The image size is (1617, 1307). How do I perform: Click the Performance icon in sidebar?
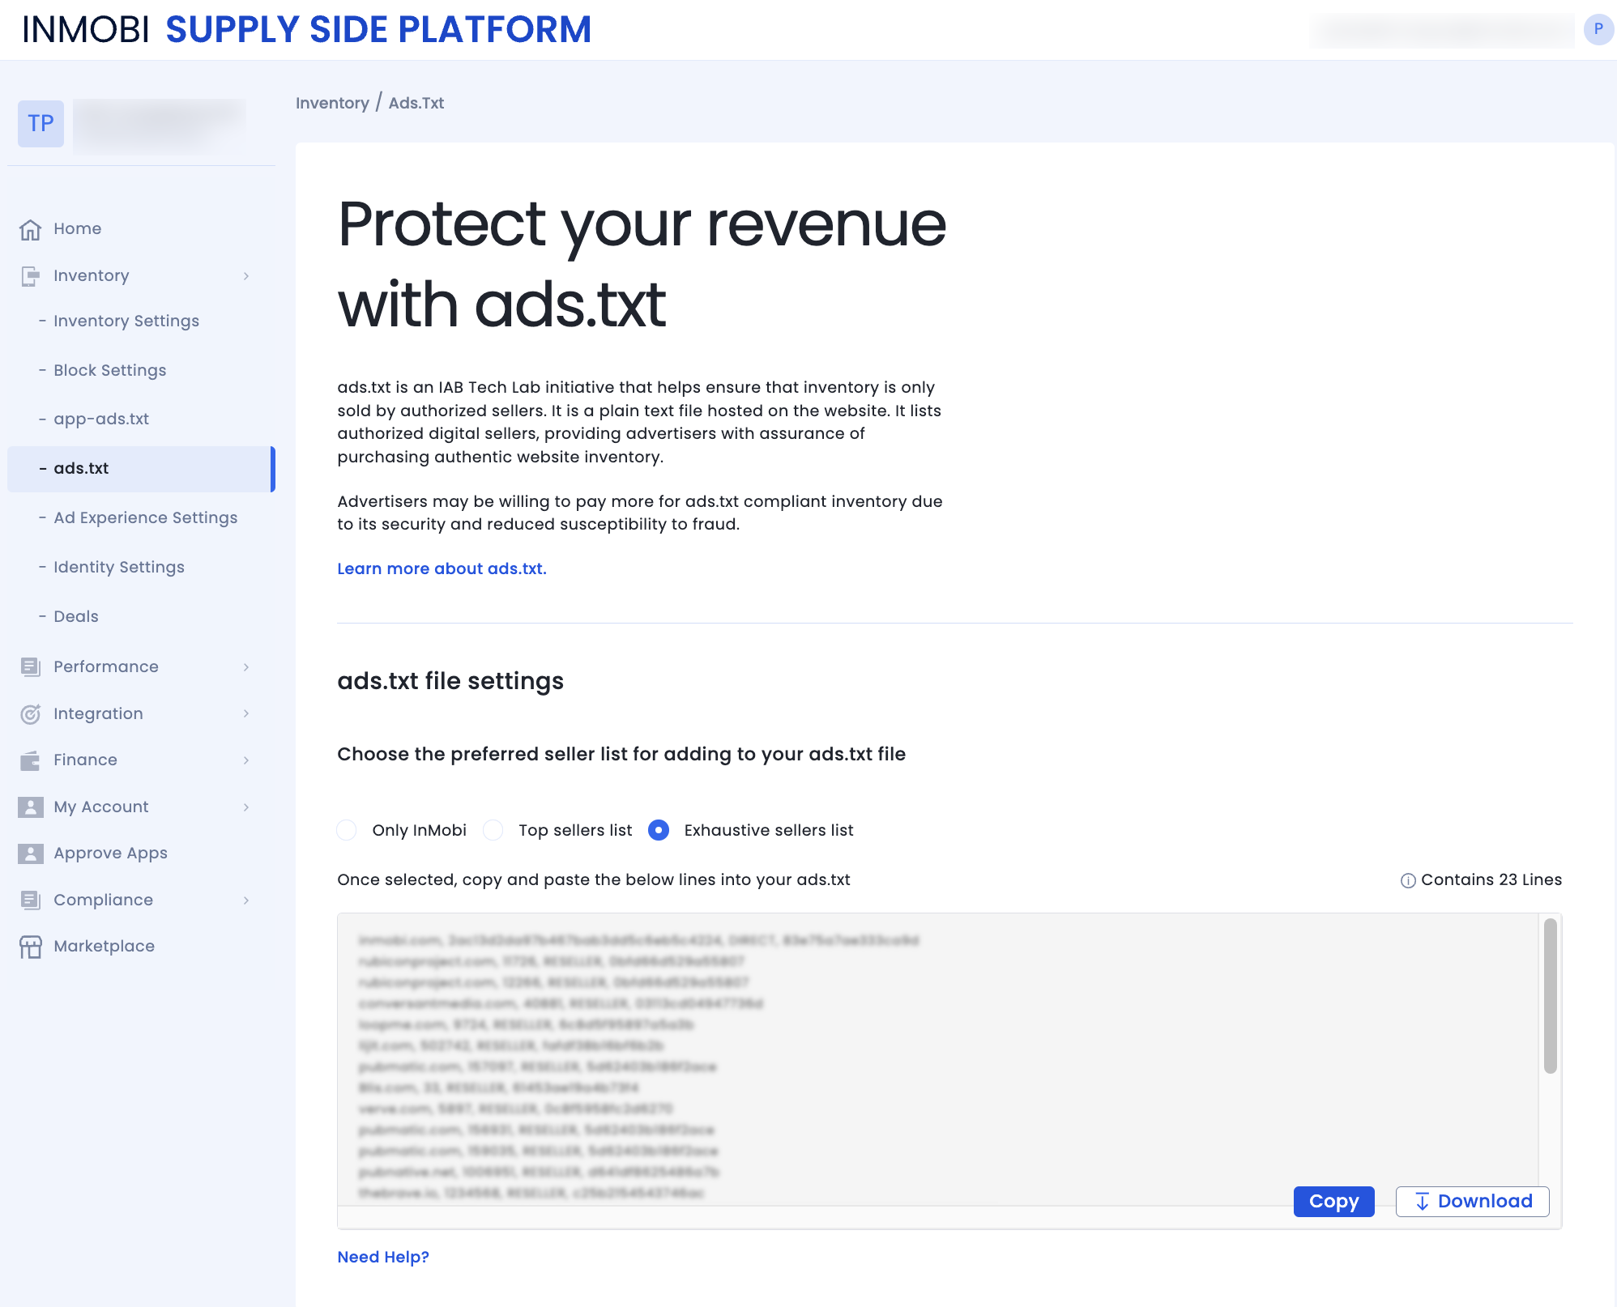[30, 666]
